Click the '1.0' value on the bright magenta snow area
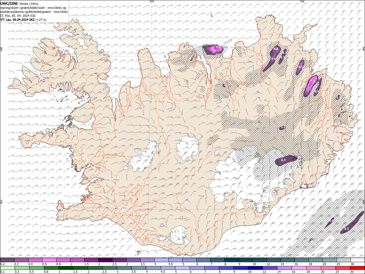 click(x=313, y=81)
